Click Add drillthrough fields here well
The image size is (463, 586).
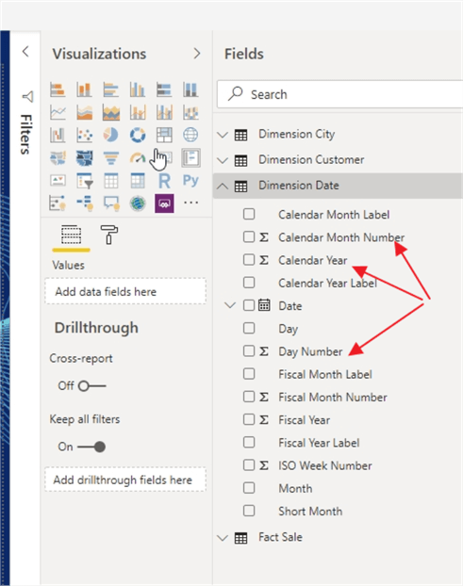coord(125,480)
